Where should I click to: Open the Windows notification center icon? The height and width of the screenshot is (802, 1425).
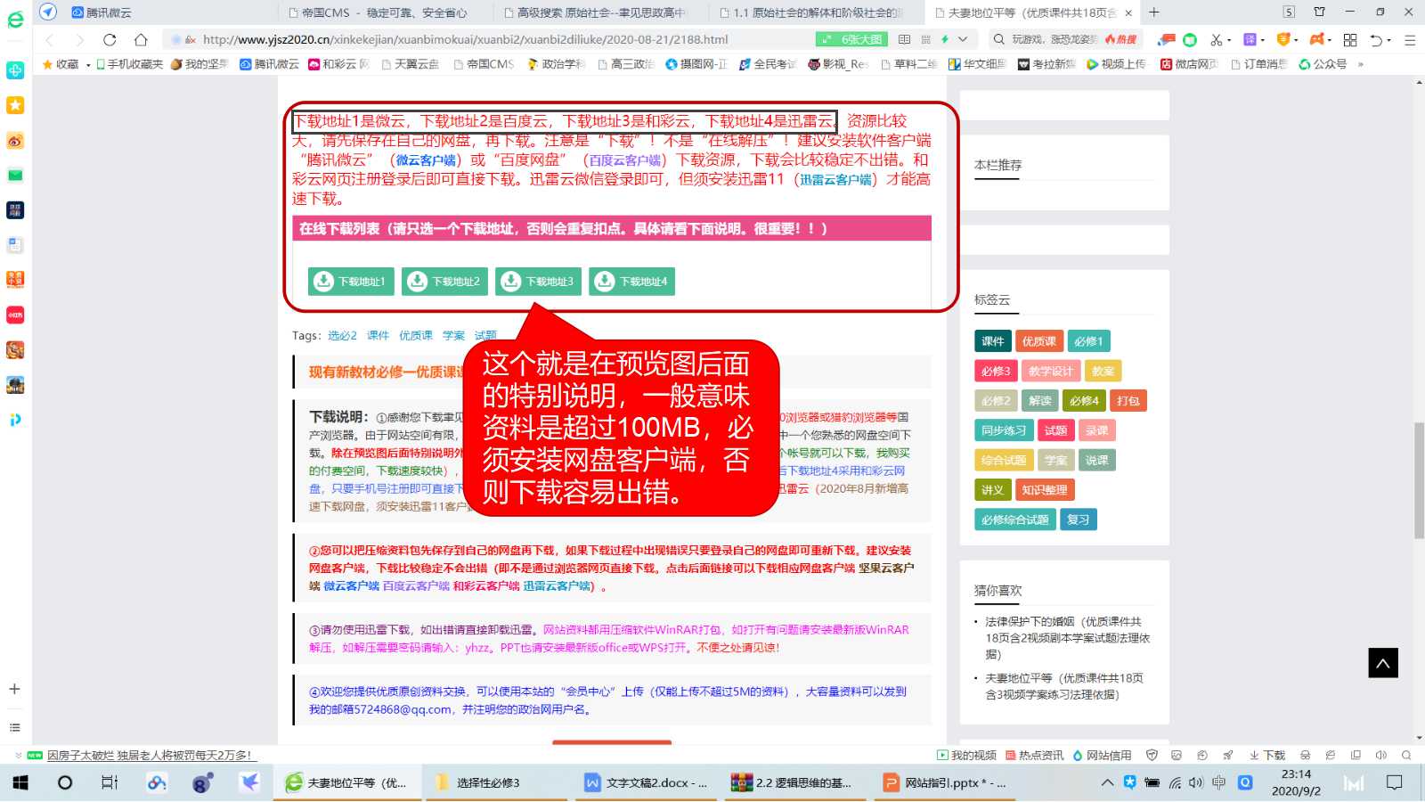[x=1395, y=782]
